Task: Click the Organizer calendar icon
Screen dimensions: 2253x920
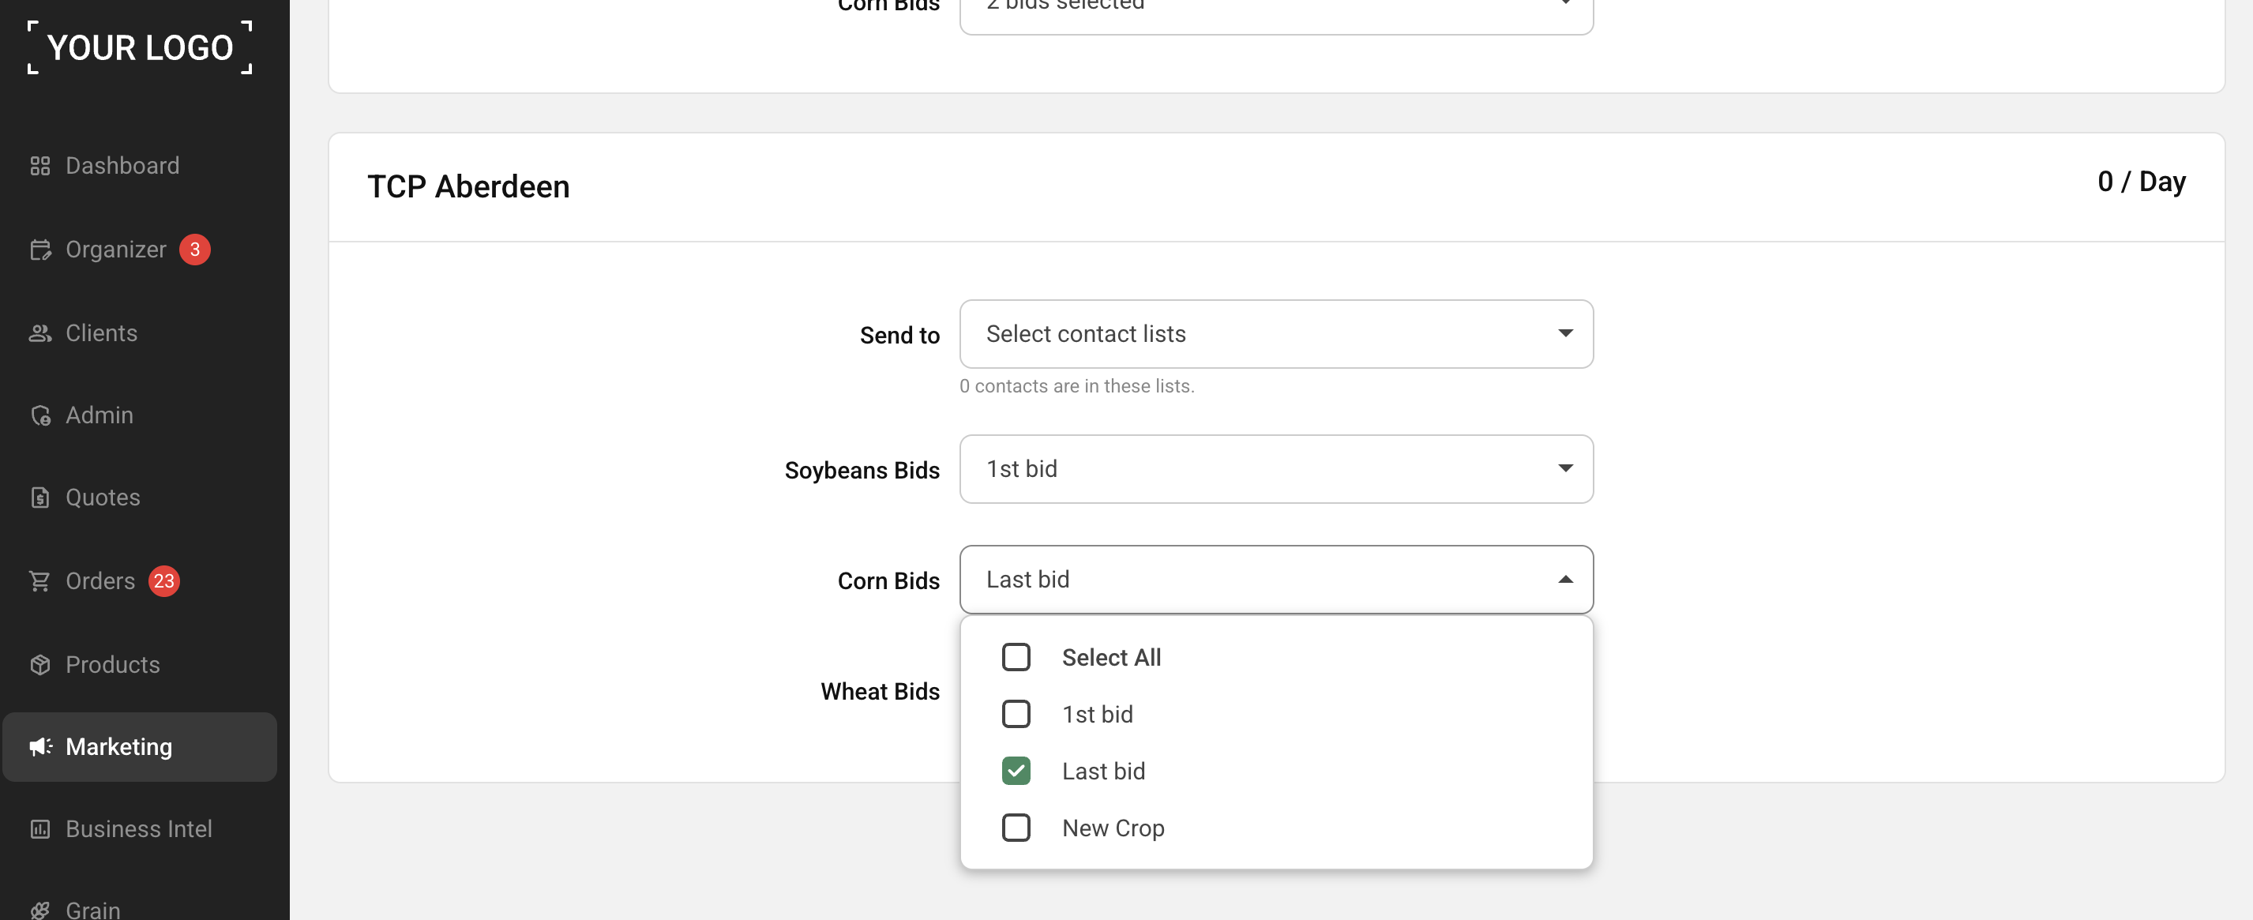Action: pos(40,250)
